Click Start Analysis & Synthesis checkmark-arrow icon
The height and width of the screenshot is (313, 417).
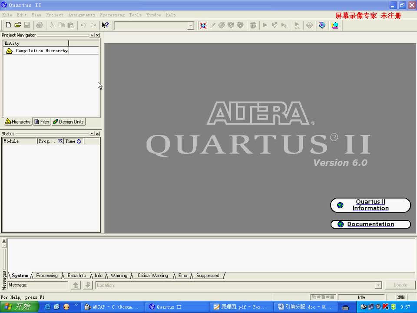[x=275, y=25]
